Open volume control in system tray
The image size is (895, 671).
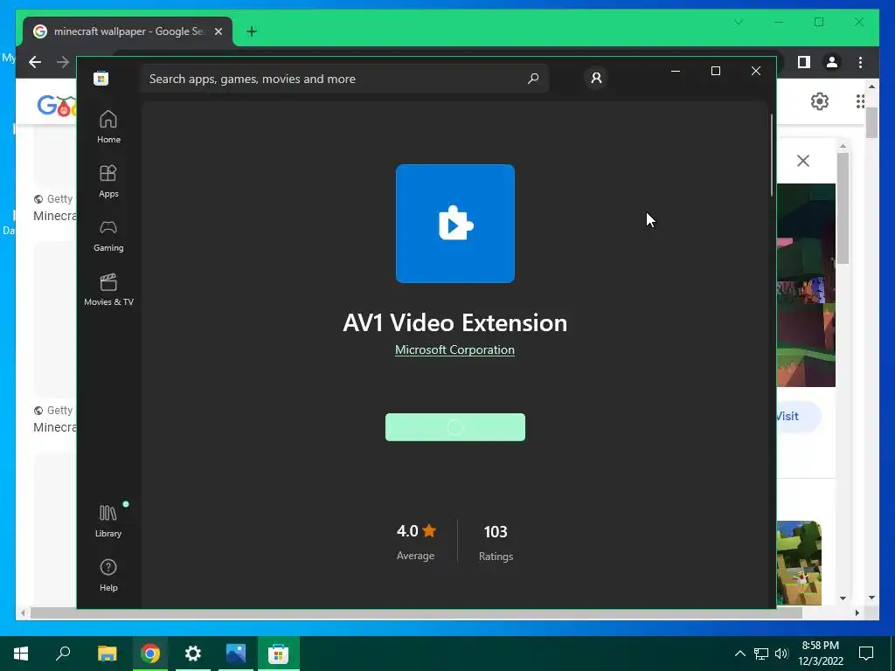[781, 654]
